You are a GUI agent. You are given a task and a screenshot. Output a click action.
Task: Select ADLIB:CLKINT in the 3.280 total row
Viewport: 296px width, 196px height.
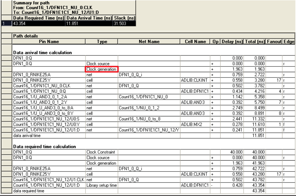point(195,80)
